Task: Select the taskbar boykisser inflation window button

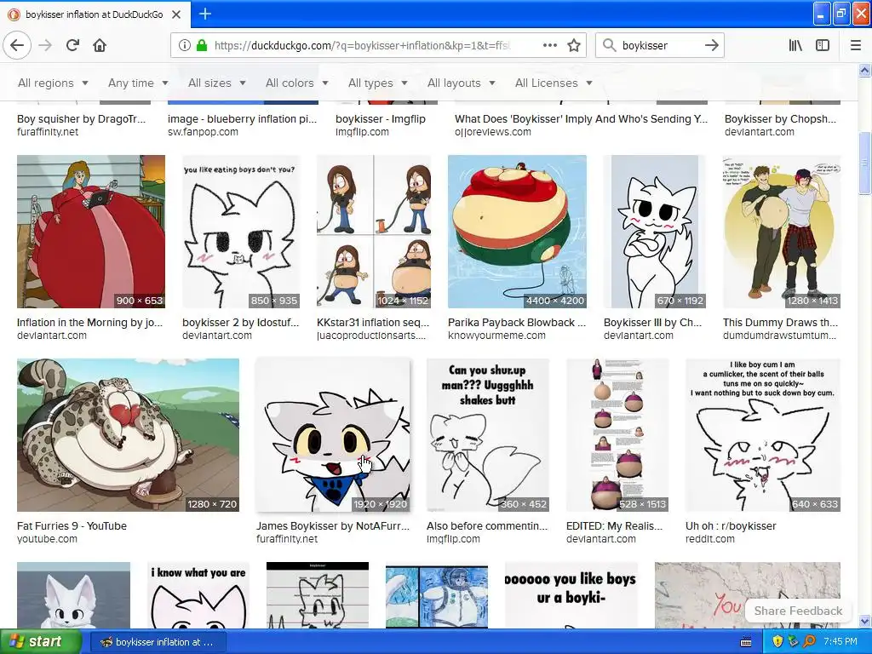Action: point(158,642)
